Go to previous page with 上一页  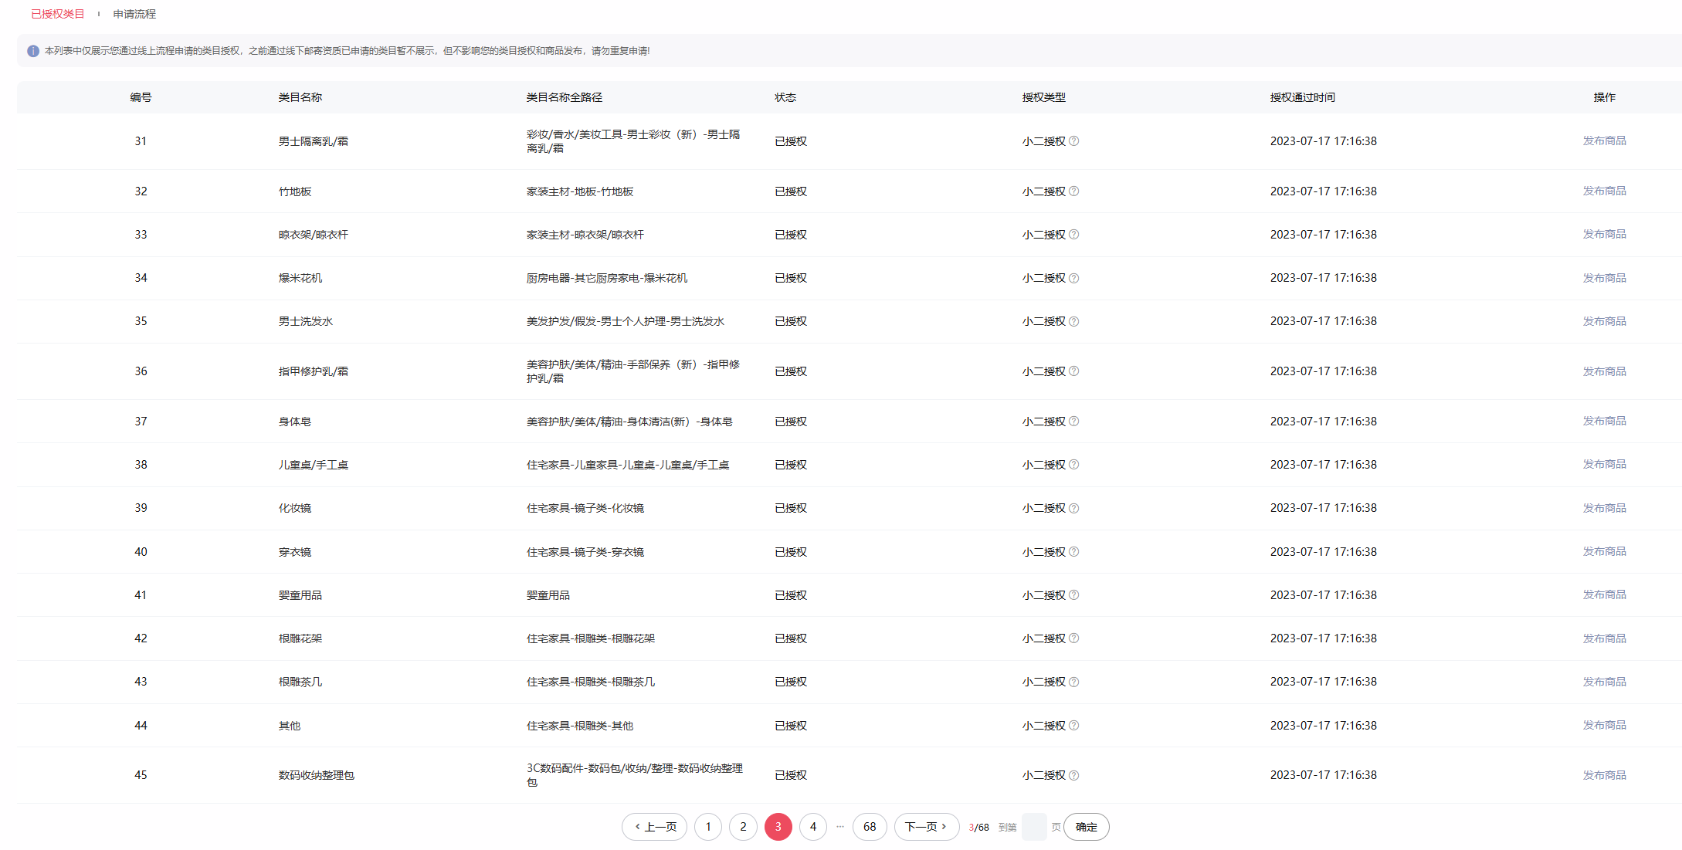pyautogui.click(x=654, y=827)
